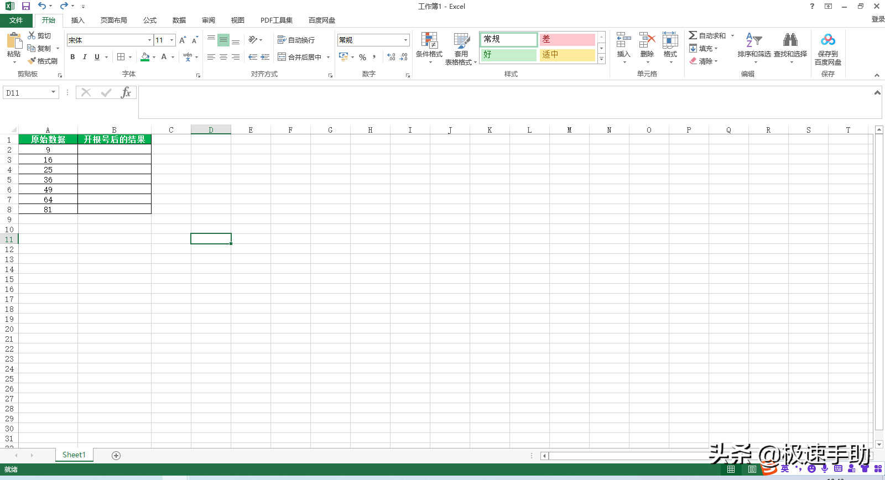Click the Redo arrow icon
The width and height of the screenshot is (885, 480).
[64, 6]
